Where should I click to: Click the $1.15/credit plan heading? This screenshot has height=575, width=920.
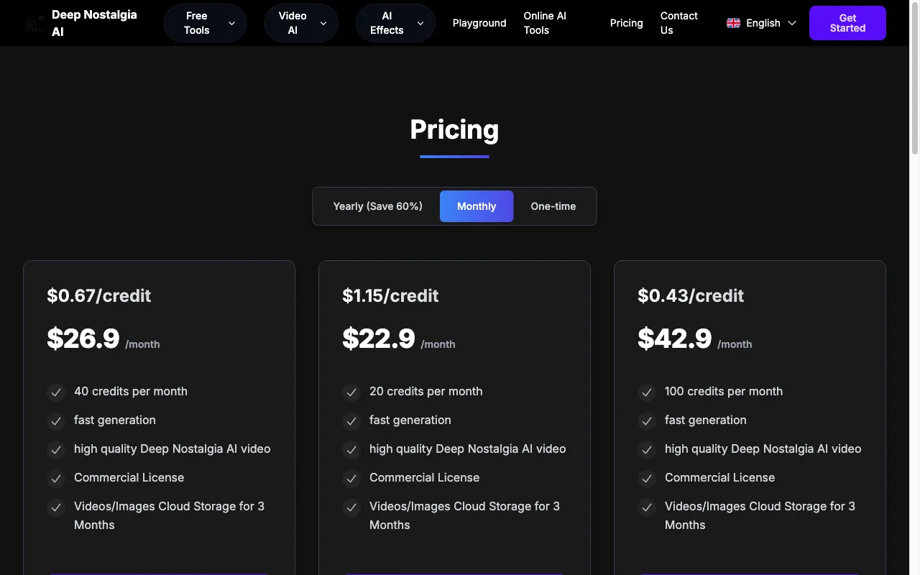click(x=390, y=295)
